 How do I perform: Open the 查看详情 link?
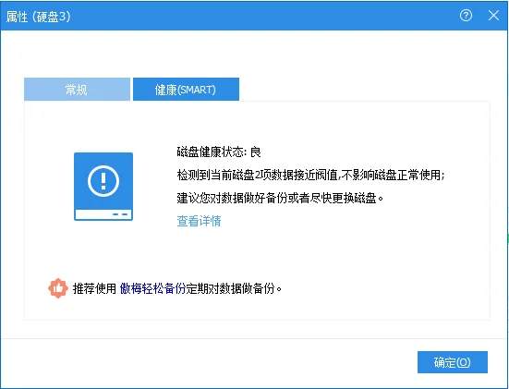coord(199,221)
